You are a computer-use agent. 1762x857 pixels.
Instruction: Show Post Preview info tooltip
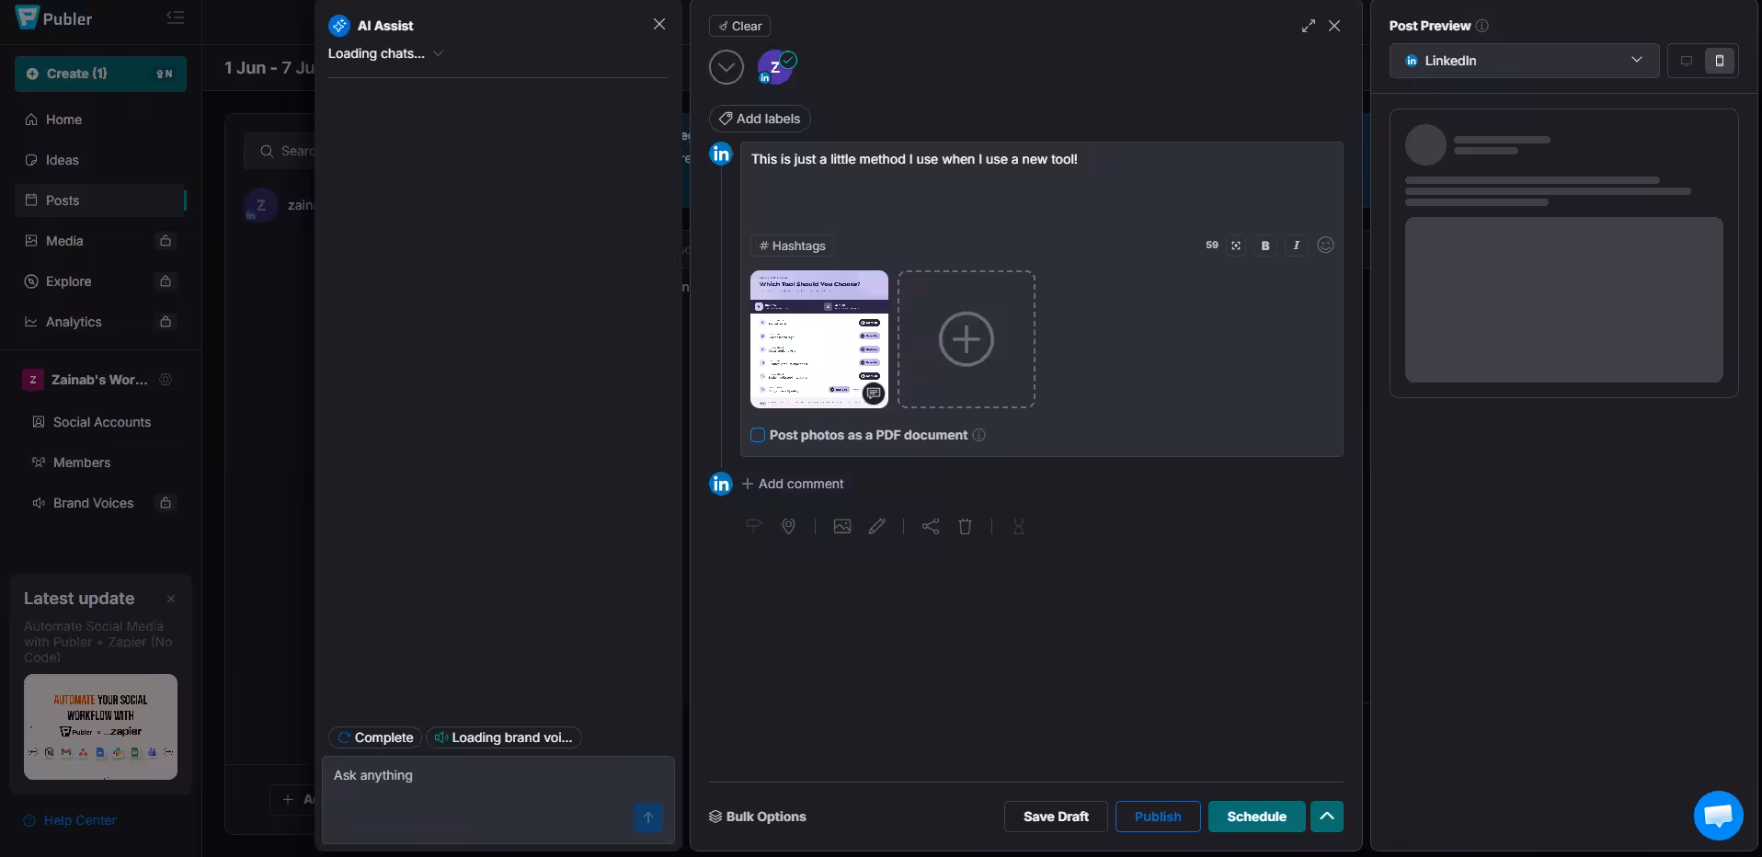point(1482,26)
